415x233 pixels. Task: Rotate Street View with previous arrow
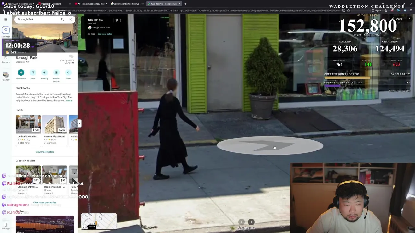tap(241, 222)
